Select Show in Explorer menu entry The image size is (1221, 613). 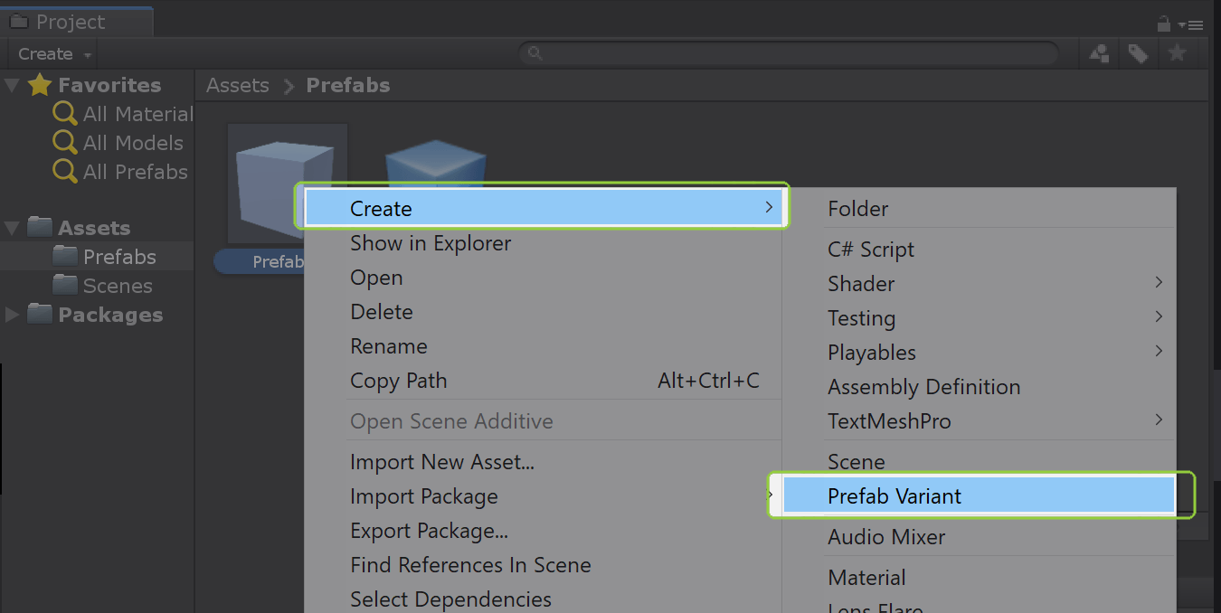point(431,243)
